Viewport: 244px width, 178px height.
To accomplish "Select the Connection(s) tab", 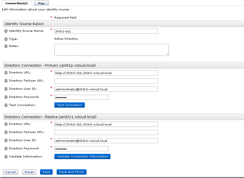I will point(16,3).
